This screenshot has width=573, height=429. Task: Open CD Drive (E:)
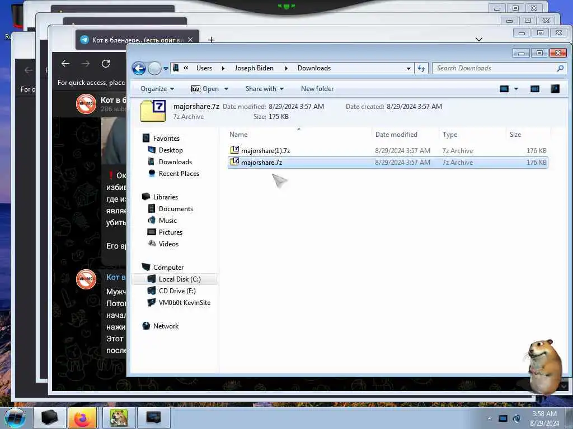[x=177, y=290]
